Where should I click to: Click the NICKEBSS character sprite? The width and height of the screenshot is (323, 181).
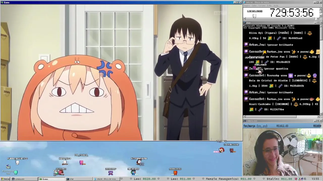133,173
